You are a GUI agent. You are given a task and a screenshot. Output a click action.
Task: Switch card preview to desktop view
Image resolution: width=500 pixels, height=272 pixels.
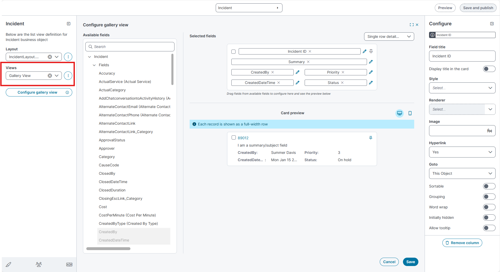(x=399, y=113)
